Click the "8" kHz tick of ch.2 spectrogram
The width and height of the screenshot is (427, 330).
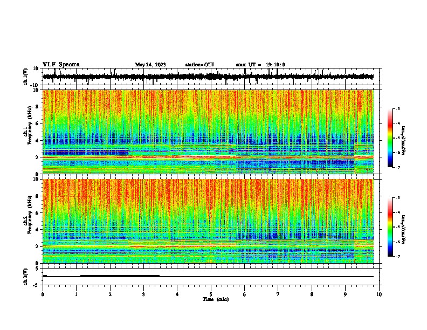[37, 196]
